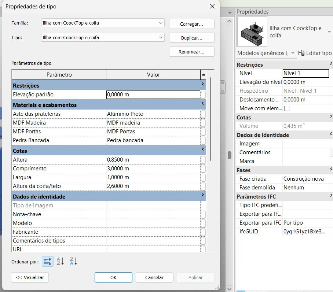The width and height of the screenshot is (333, 292).
Task: Click associate parameter box for Altura
Action: click(x=203, y=160)
